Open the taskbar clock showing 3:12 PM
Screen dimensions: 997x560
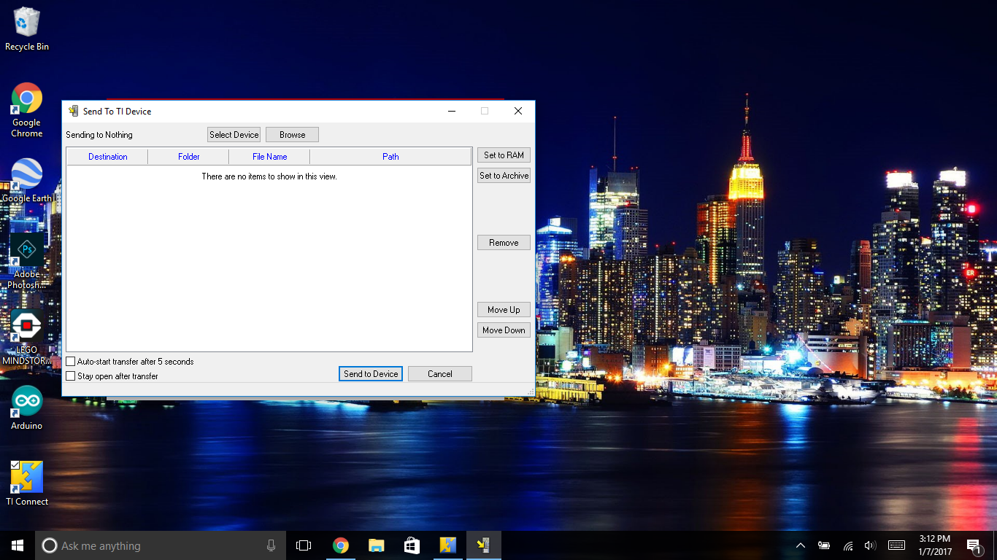(x=935, y=545)
